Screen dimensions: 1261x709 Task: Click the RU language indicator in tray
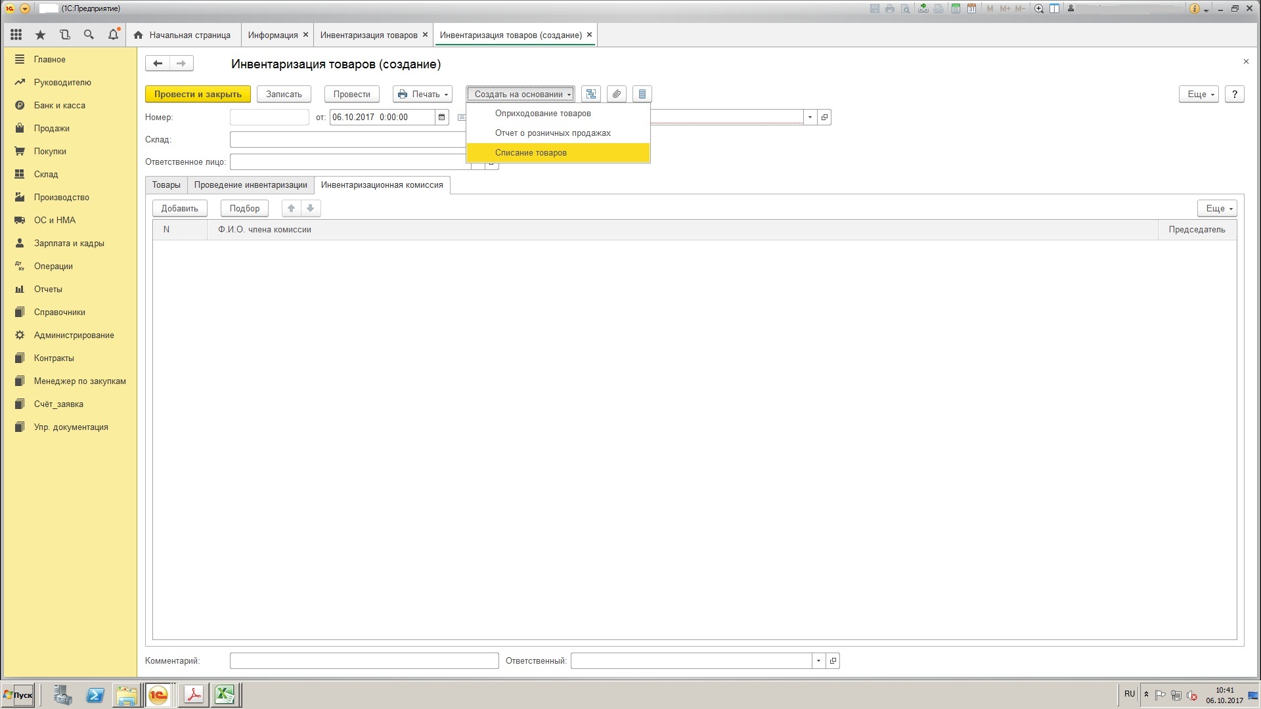coord(1130,694)
